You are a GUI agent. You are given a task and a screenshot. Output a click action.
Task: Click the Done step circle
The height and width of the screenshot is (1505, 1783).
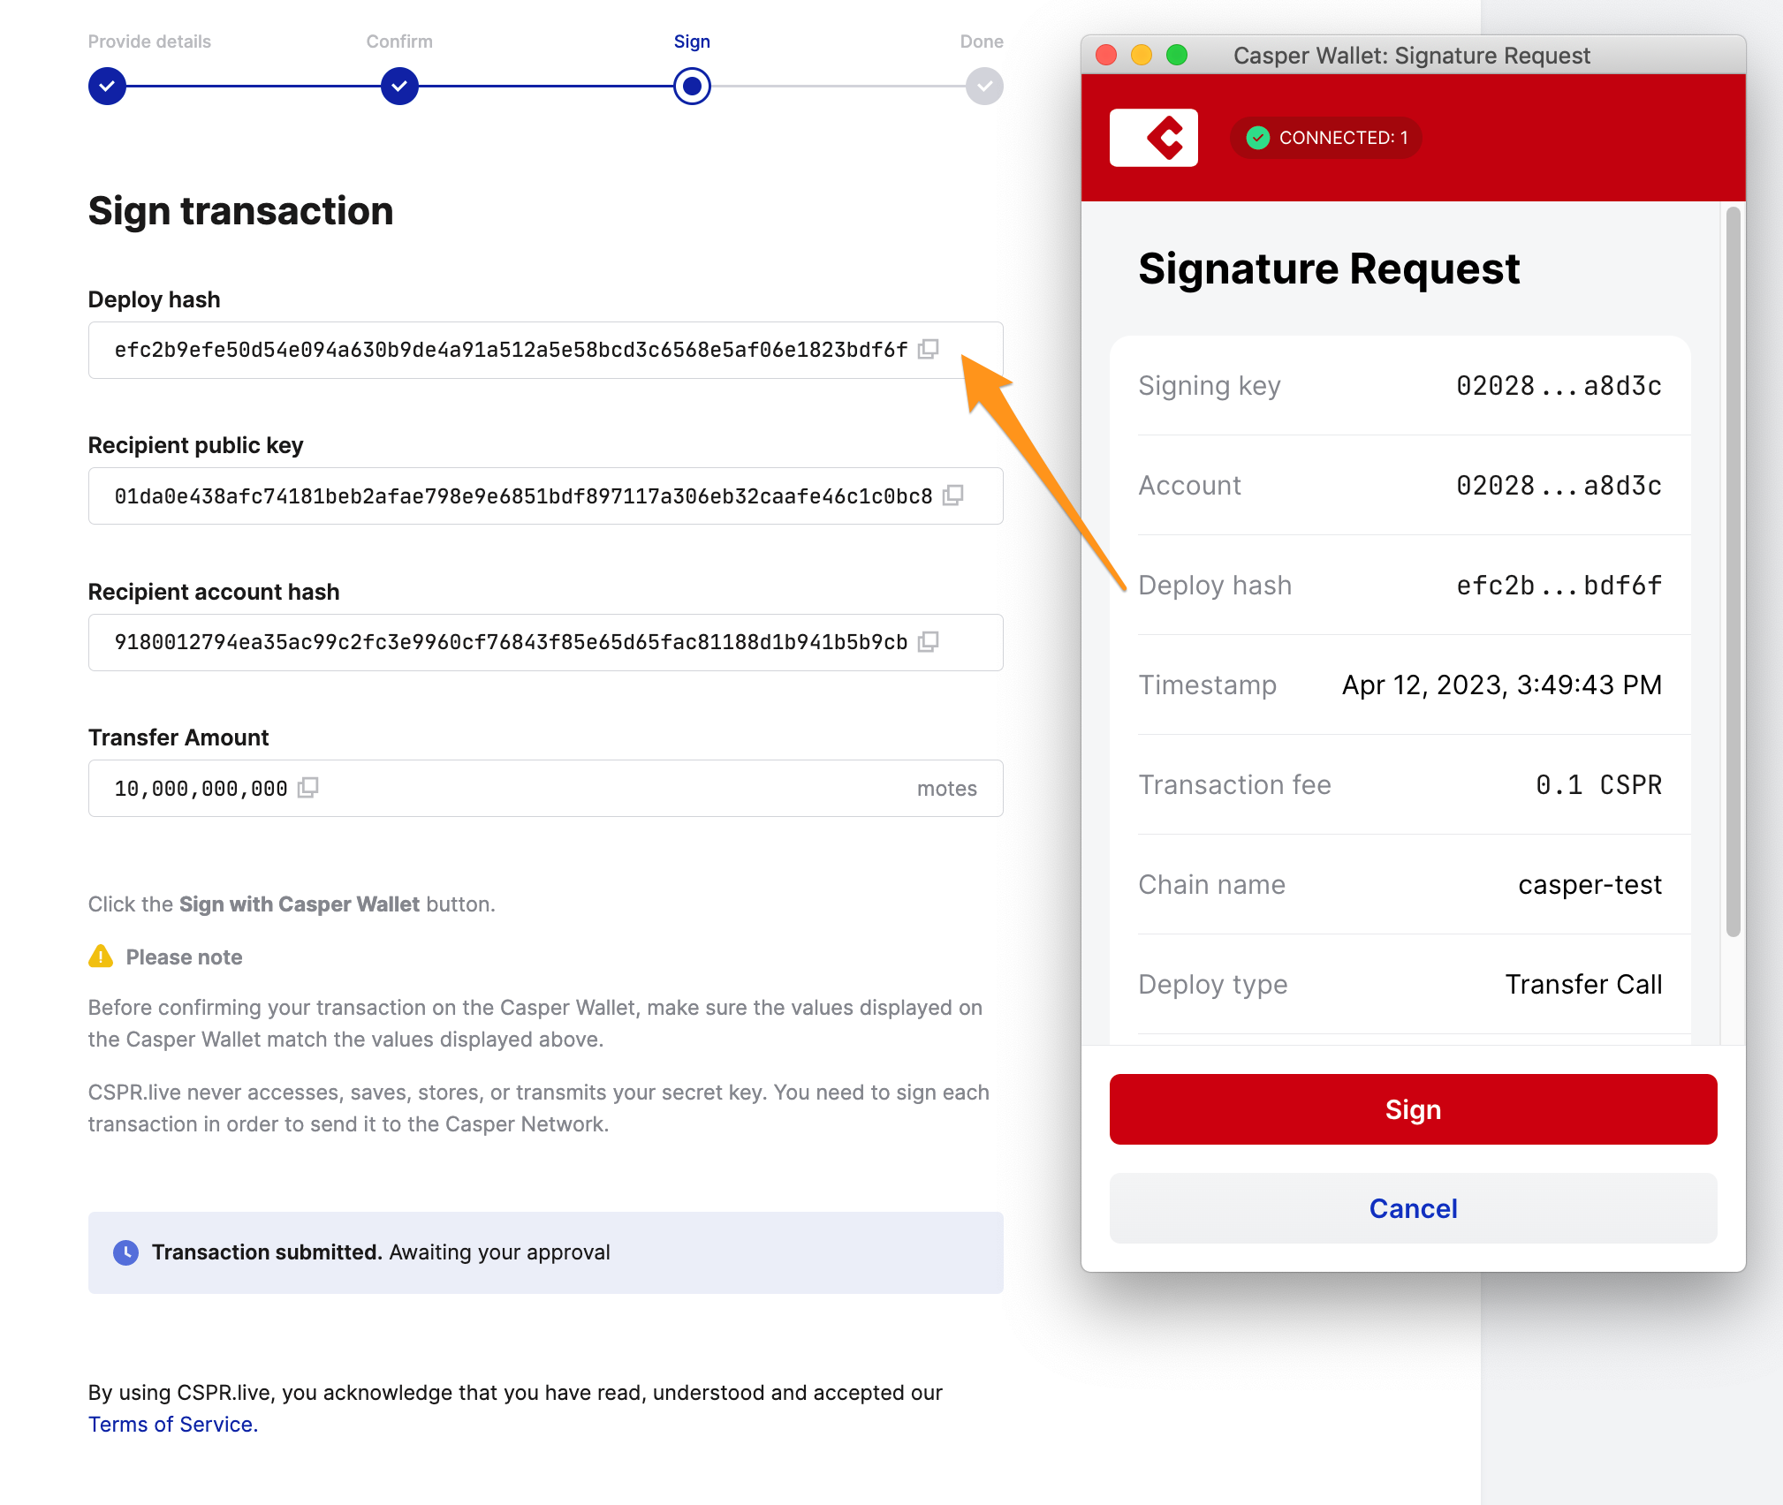point(983,86)
